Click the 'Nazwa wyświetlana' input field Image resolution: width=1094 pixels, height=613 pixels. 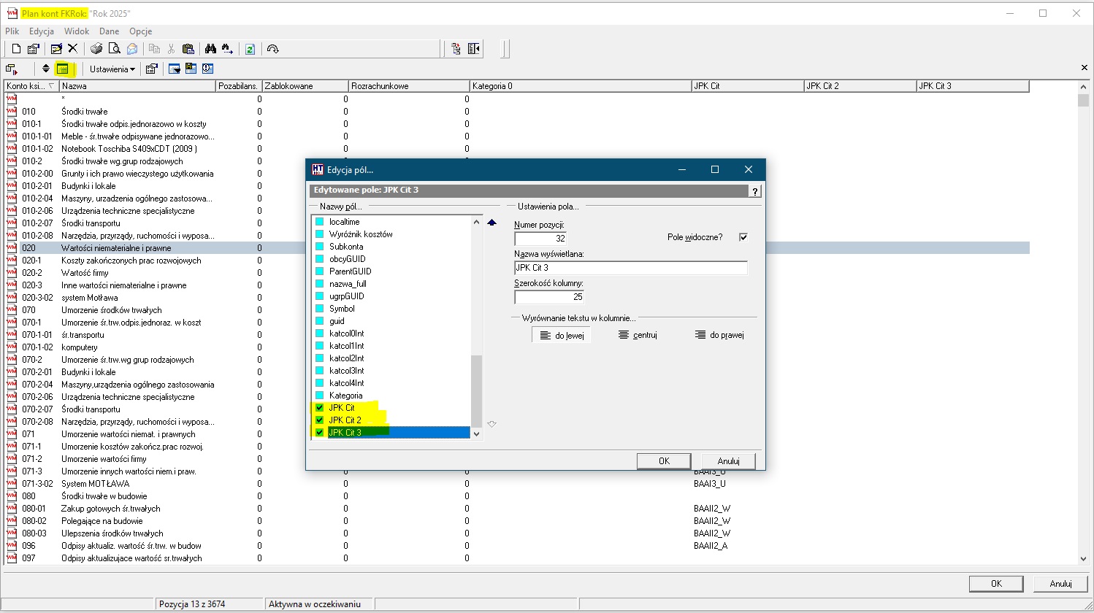[x=630, y=268]
